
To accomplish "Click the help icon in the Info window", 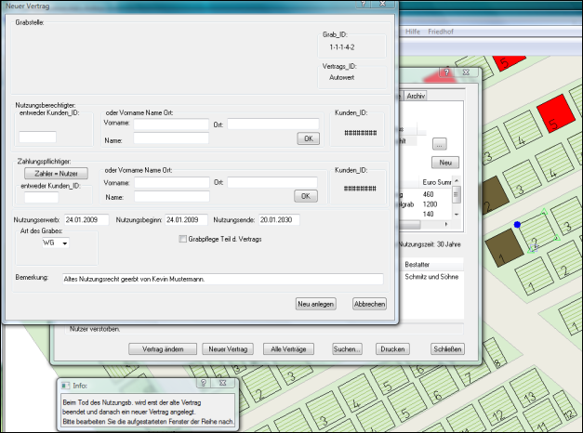I will coord(203,383).
